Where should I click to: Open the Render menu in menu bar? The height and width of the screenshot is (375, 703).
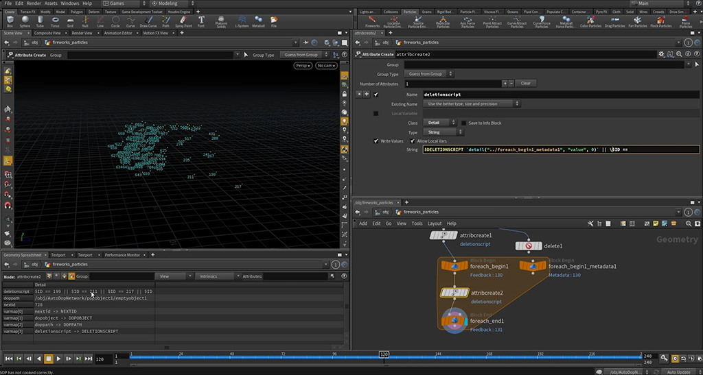point(33,3)
